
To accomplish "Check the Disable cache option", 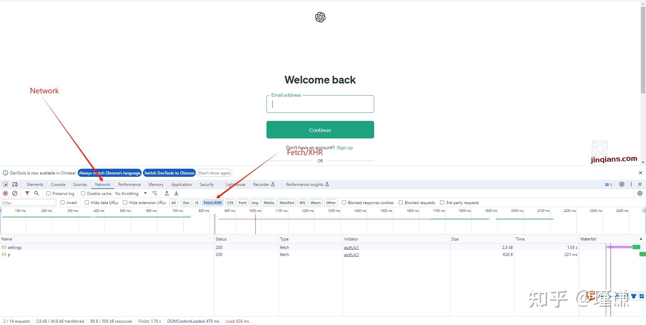I will pyautogui.click(x=83, y=193).
